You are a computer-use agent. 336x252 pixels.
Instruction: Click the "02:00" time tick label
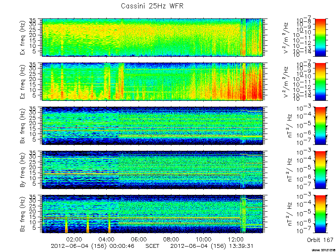(x=74, y=239)
